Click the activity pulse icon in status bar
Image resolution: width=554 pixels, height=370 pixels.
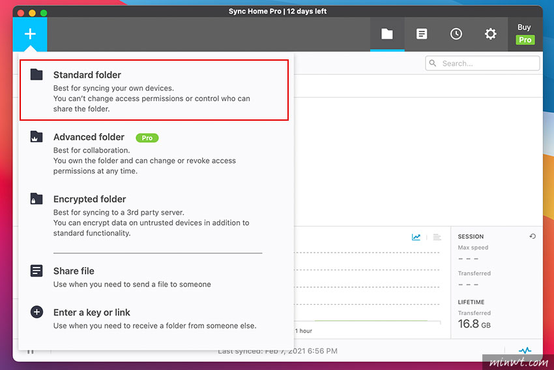coord(525,350)
